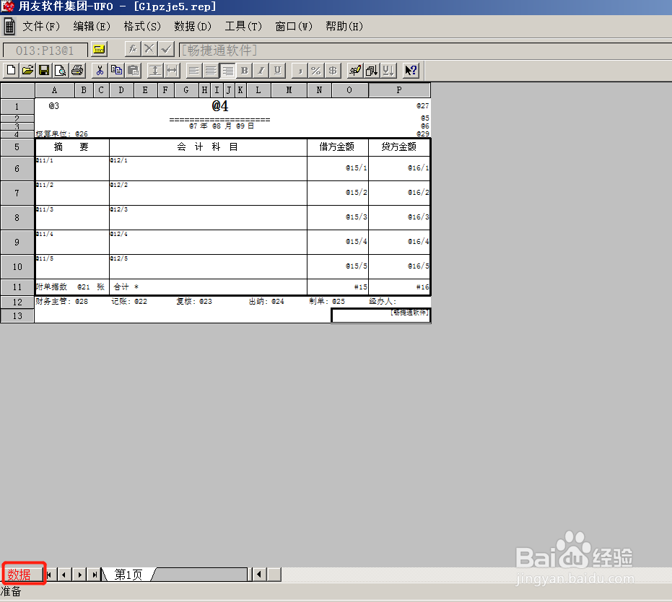This screenshot has height=602, width=672.
Task: Toggle right alignment for cell text
Action: tap(227, 70)
